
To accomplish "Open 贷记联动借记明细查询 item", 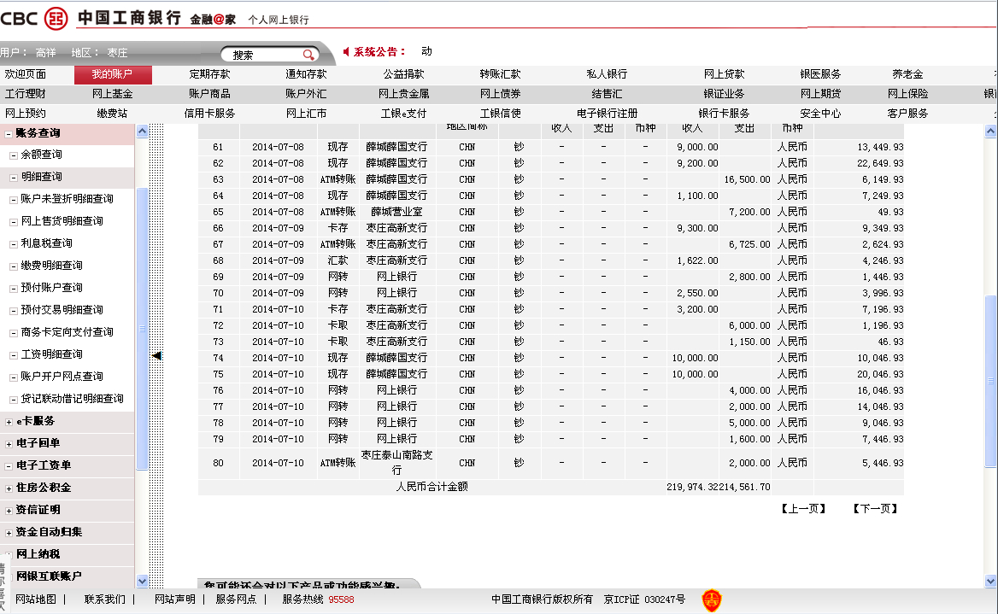I will (72, 399).
